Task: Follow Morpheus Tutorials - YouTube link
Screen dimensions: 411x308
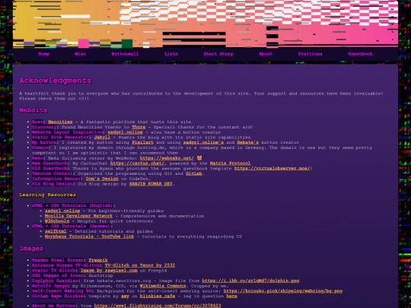Action: tap(89, 237)
